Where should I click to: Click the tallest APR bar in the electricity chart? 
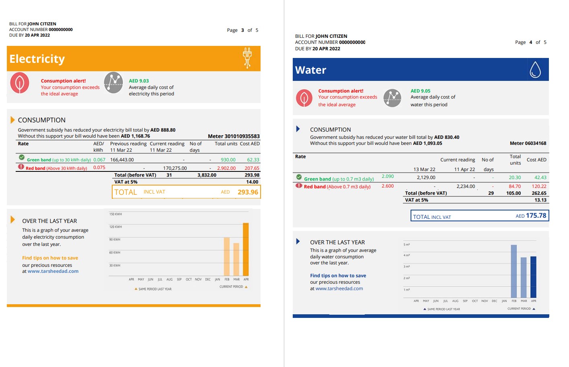coord(245,249)
